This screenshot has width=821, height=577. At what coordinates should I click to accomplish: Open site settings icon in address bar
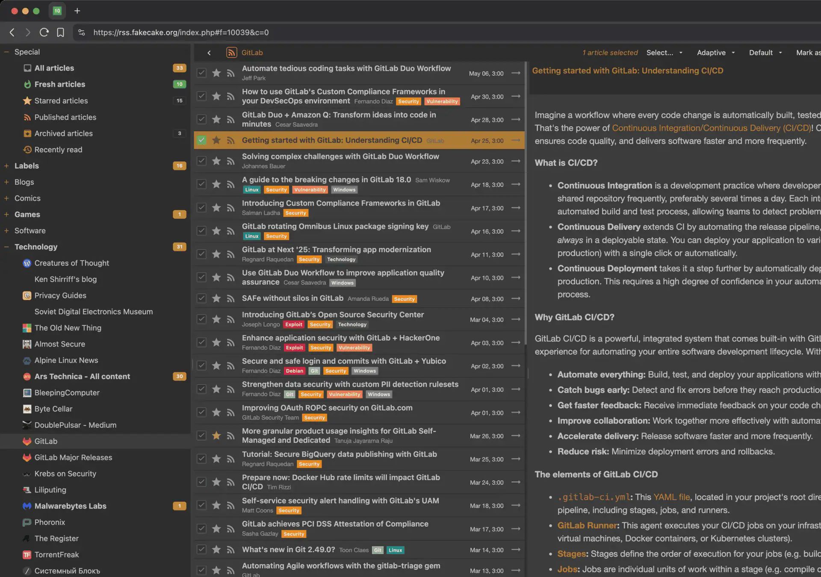82,32
